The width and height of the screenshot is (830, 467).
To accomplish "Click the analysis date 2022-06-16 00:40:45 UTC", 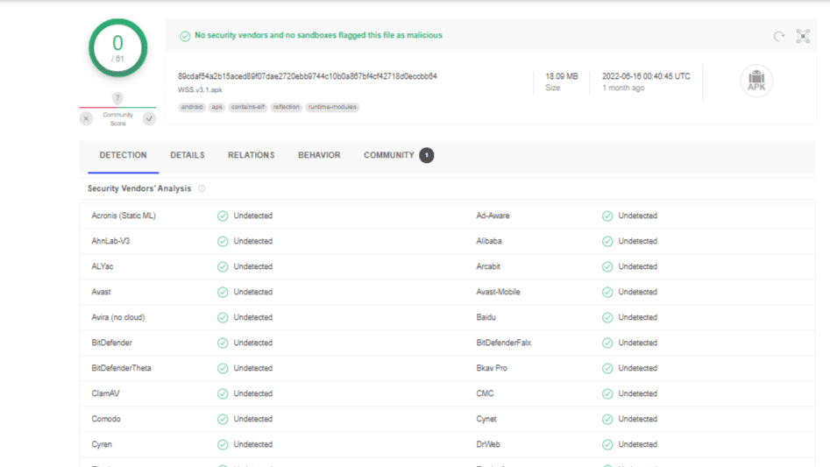I will [646, 76].
